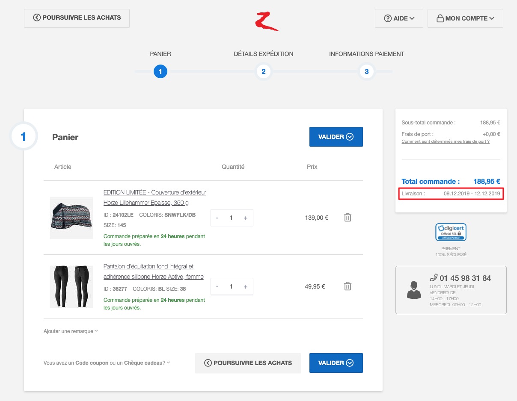Click the Article column header
Screen dimensions: 517x401
click(x=63, y=167)
